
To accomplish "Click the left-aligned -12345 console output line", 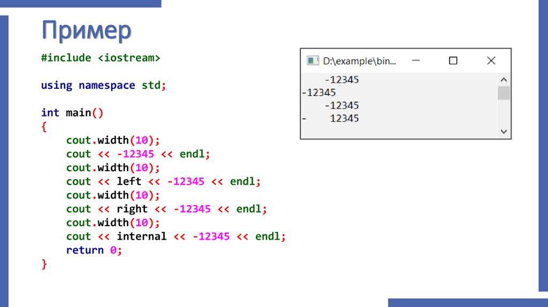I will [x=319, y=93].
